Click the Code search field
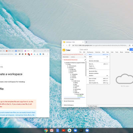Image resolution: width=133 pixels, height=133 pixels. (103, 50)
